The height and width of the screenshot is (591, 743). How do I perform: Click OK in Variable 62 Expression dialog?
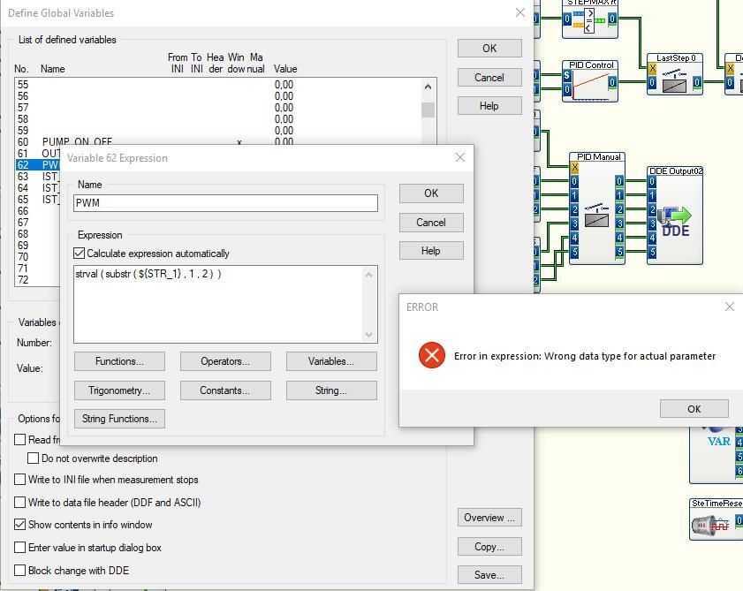431,193
